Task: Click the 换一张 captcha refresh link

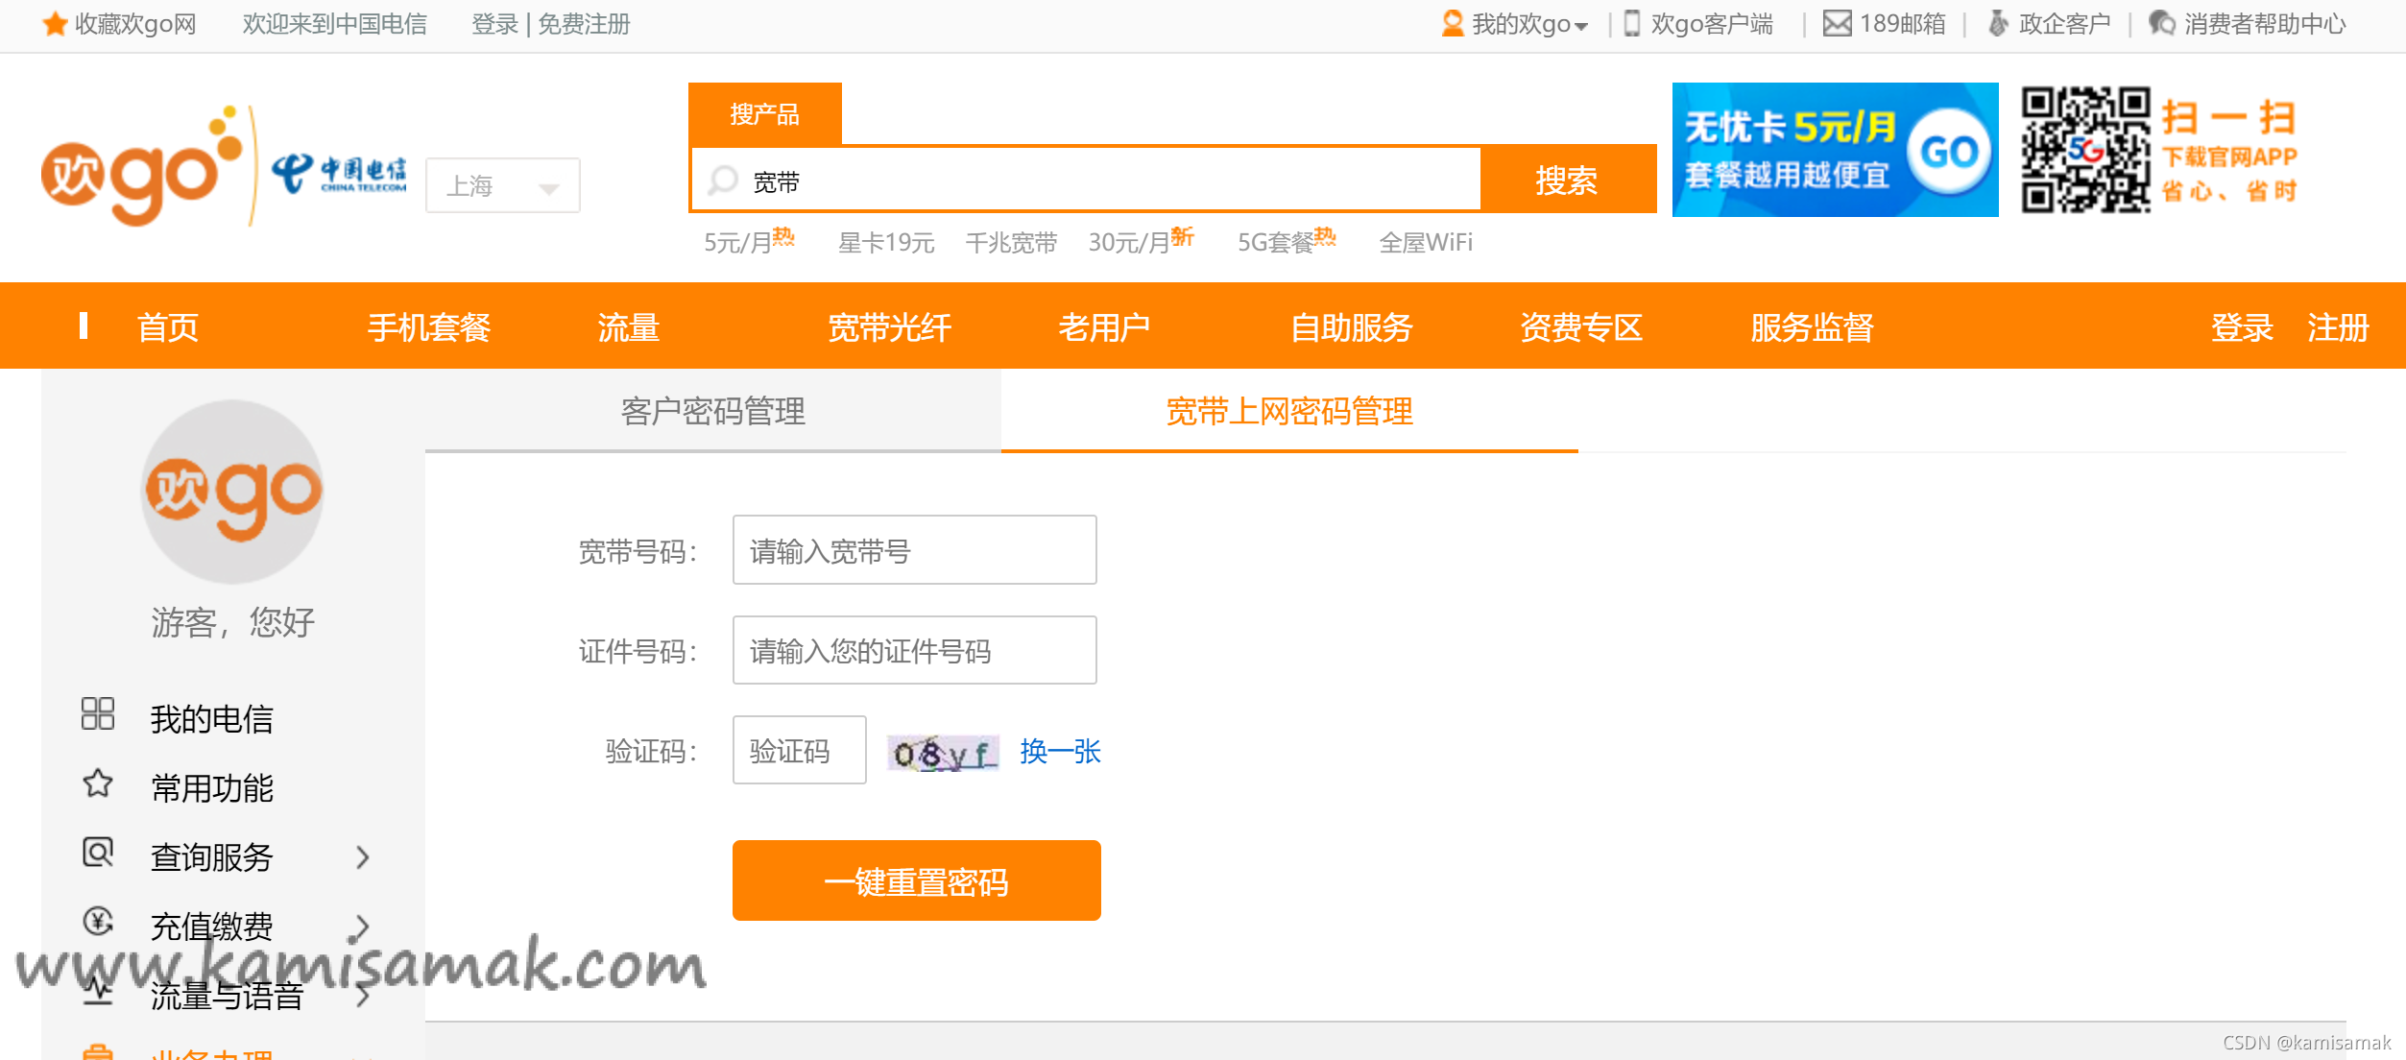Action: point(1060,751)
